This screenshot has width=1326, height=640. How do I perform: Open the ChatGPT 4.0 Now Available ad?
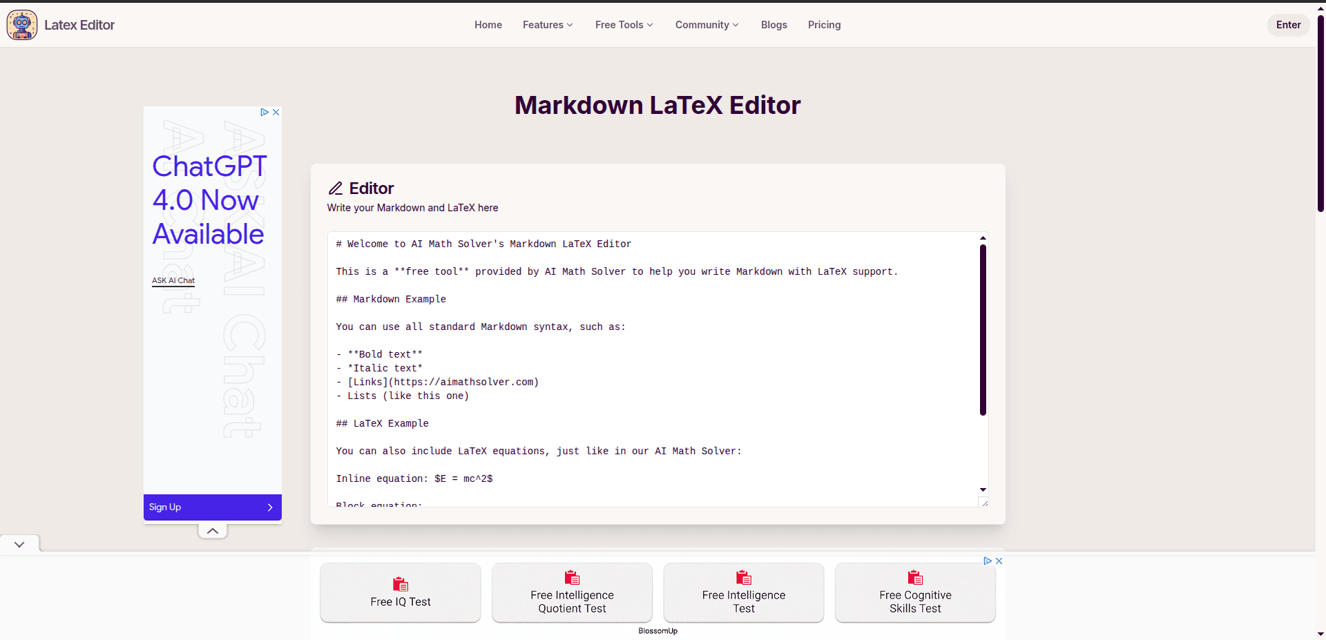(209, 200)
